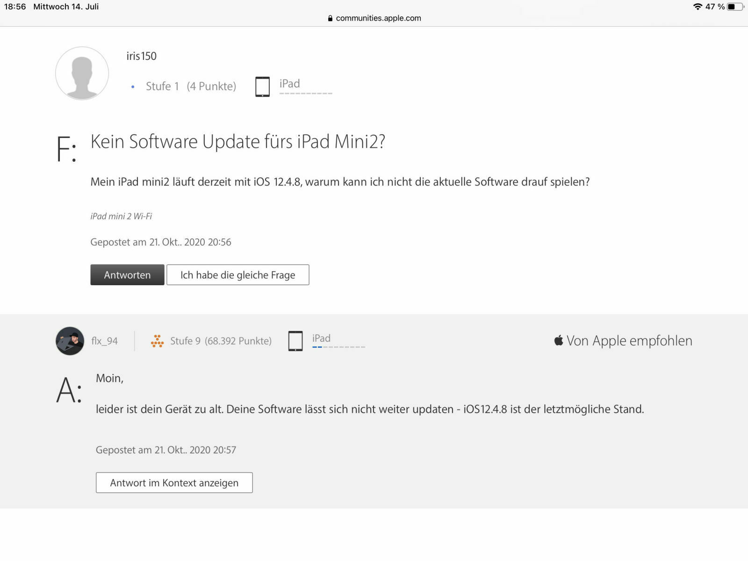Tap the iPad device icon beside flx_94
Viewport: 748px width, 561px height.
click(295, 341)
